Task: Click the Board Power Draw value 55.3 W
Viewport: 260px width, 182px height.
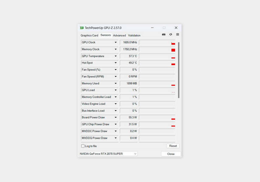Action: [129, 117]
